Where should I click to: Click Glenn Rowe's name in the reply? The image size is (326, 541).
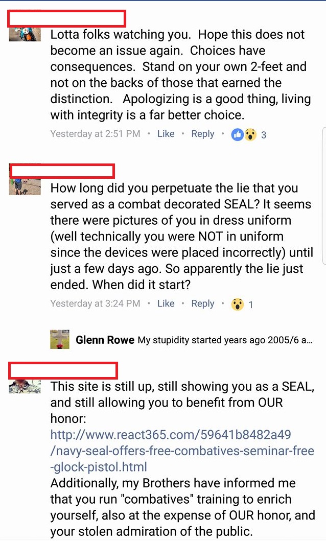[x=105, y=340]
